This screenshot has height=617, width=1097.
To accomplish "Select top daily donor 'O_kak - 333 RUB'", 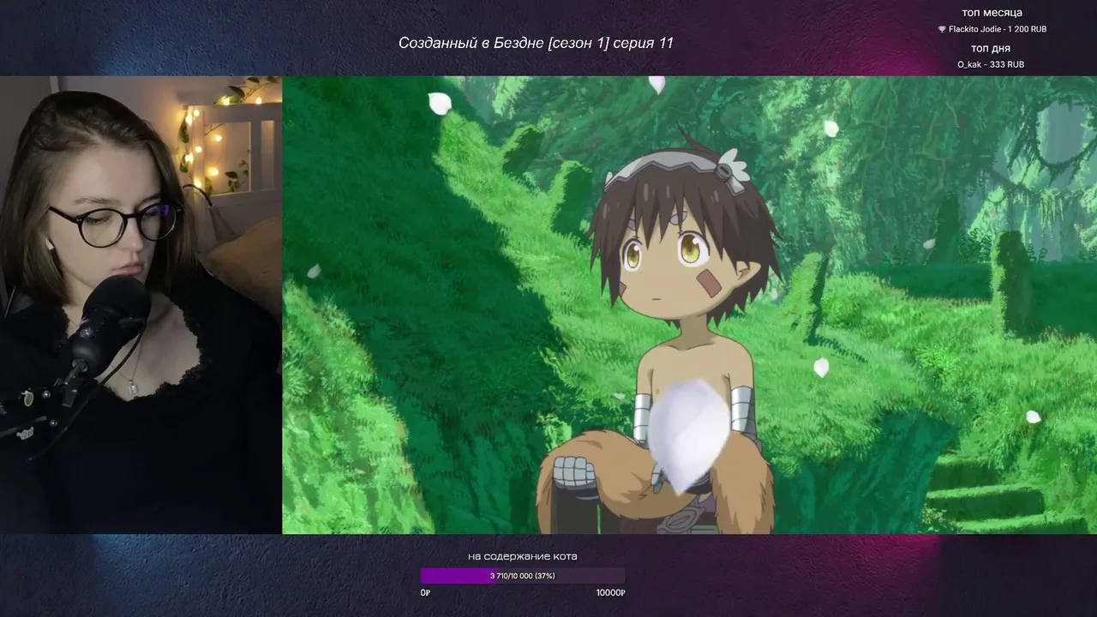I will [991, 64].
